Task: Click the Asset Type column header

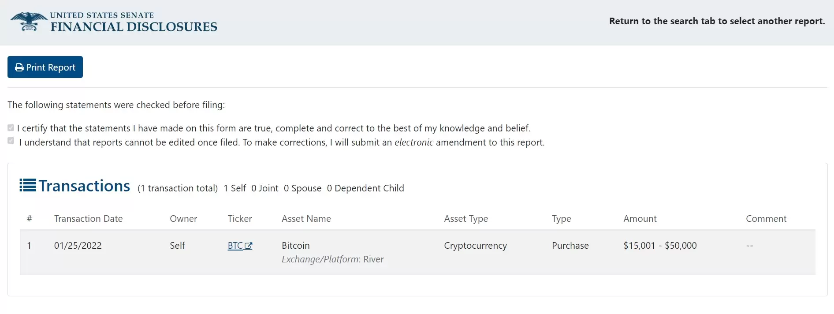Action: (x=466, y=219)
